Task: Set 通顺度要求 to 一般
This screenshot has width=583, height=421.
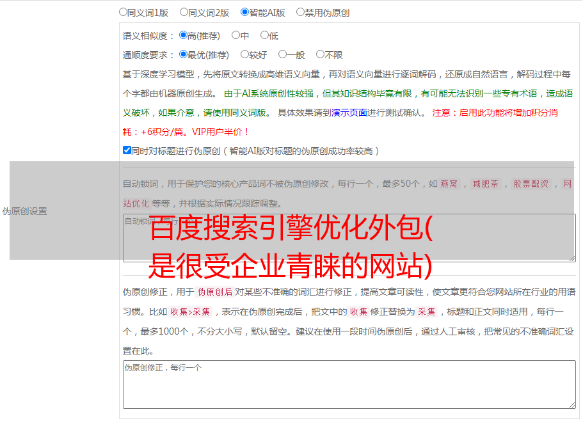Action: (283, 54)
